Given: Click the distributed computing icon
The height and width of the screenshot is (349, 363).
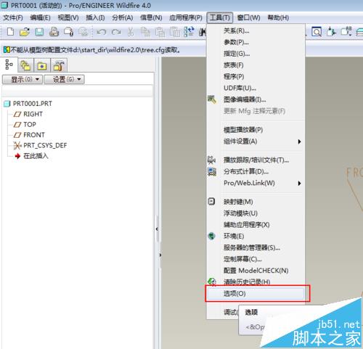Looking at the screenshot, I should [x=212, y=171].
